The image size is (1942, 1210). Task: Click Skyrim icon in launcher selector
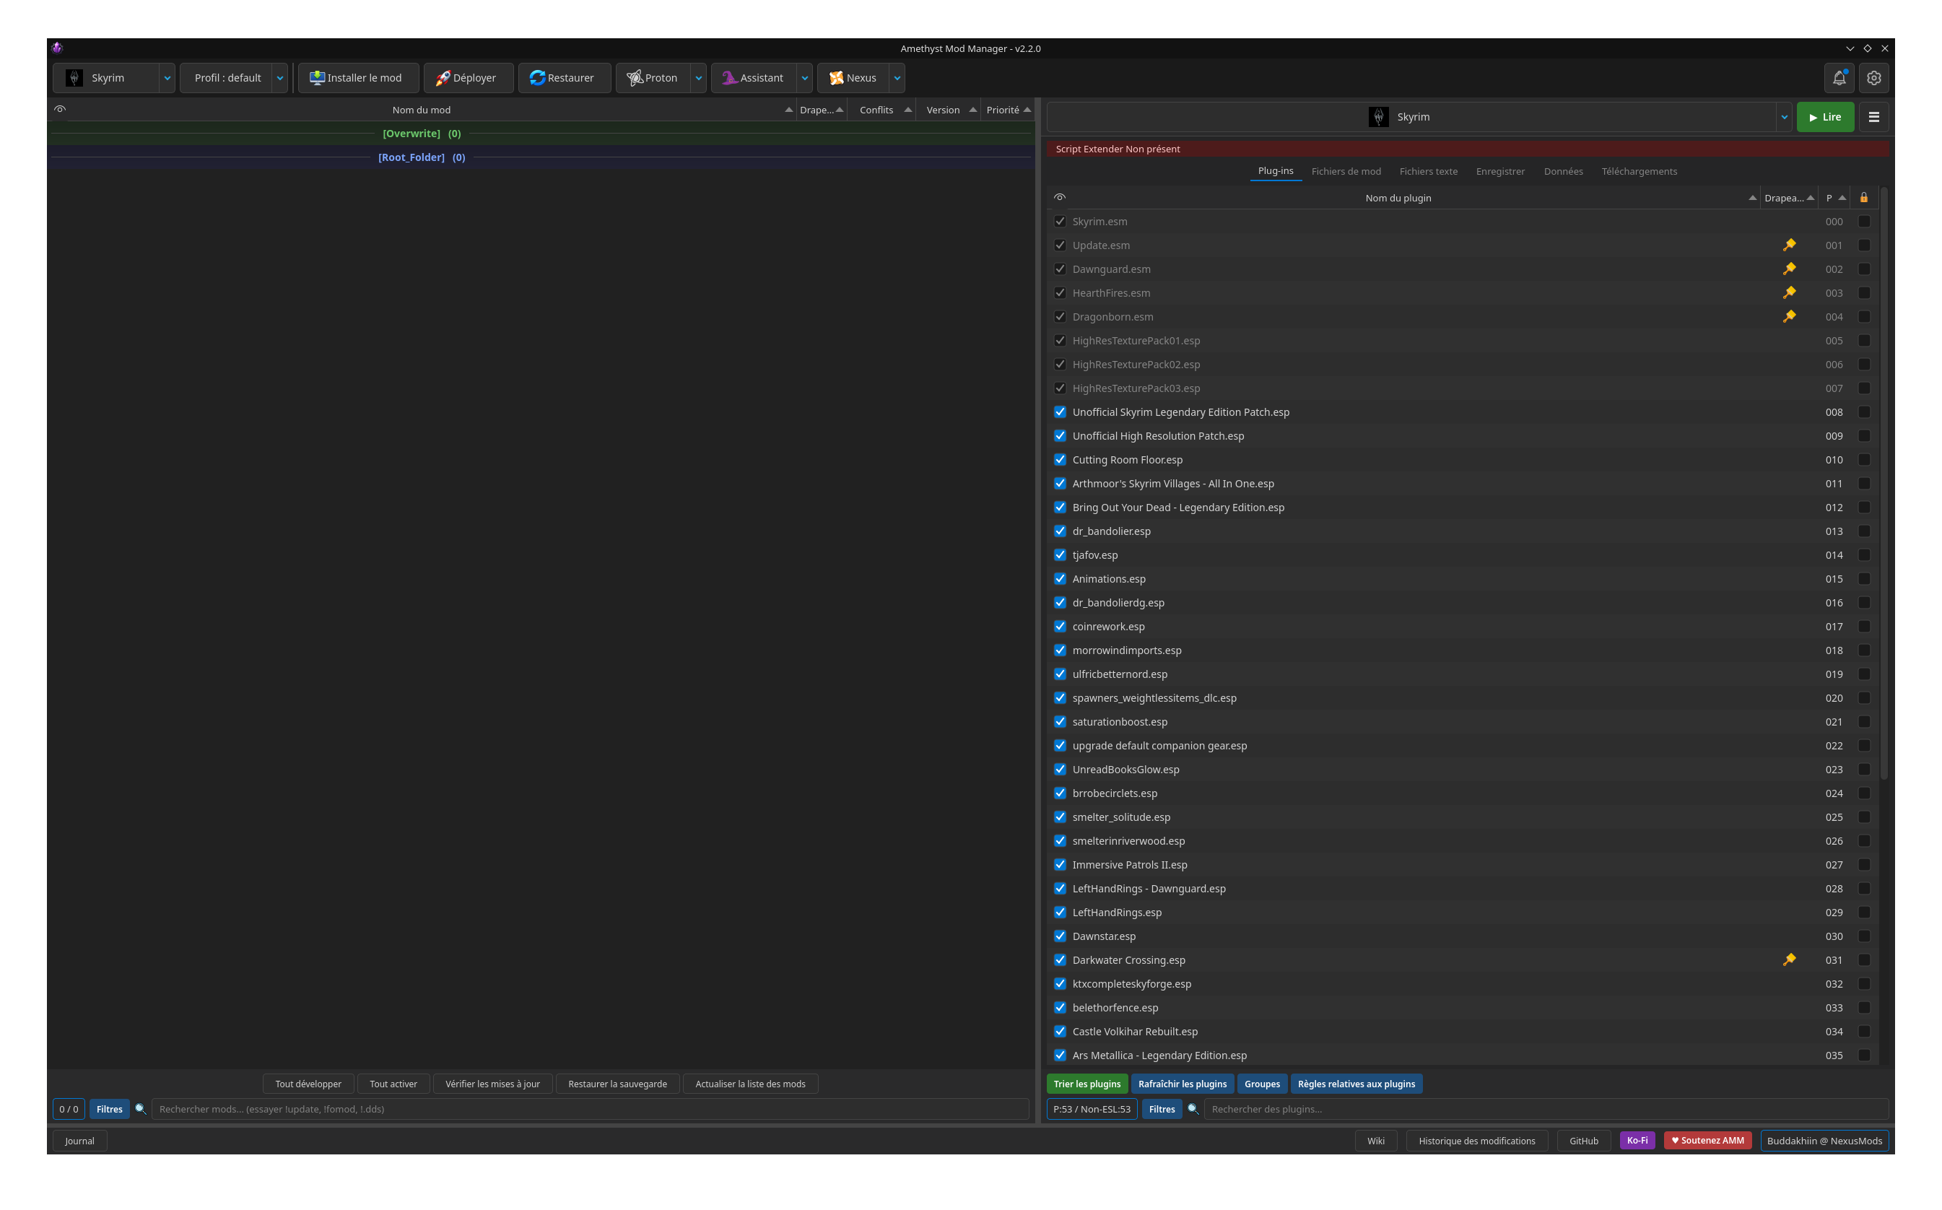1379,117
